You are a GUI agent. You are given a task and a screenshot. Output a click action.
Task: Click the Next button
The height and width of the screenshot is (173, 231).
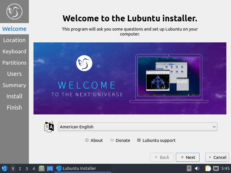click(x=188, y=157)
